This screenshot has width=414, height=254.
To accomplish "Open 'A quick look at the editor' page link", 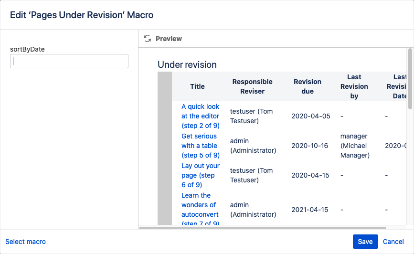I will pos(201,116).
